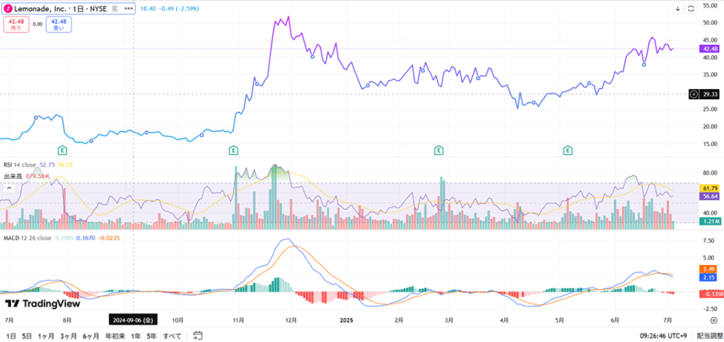The width and height of the screenshot is (724, 342).
Task: Click the 55.00 price scale label
Action: coord(708,5)
